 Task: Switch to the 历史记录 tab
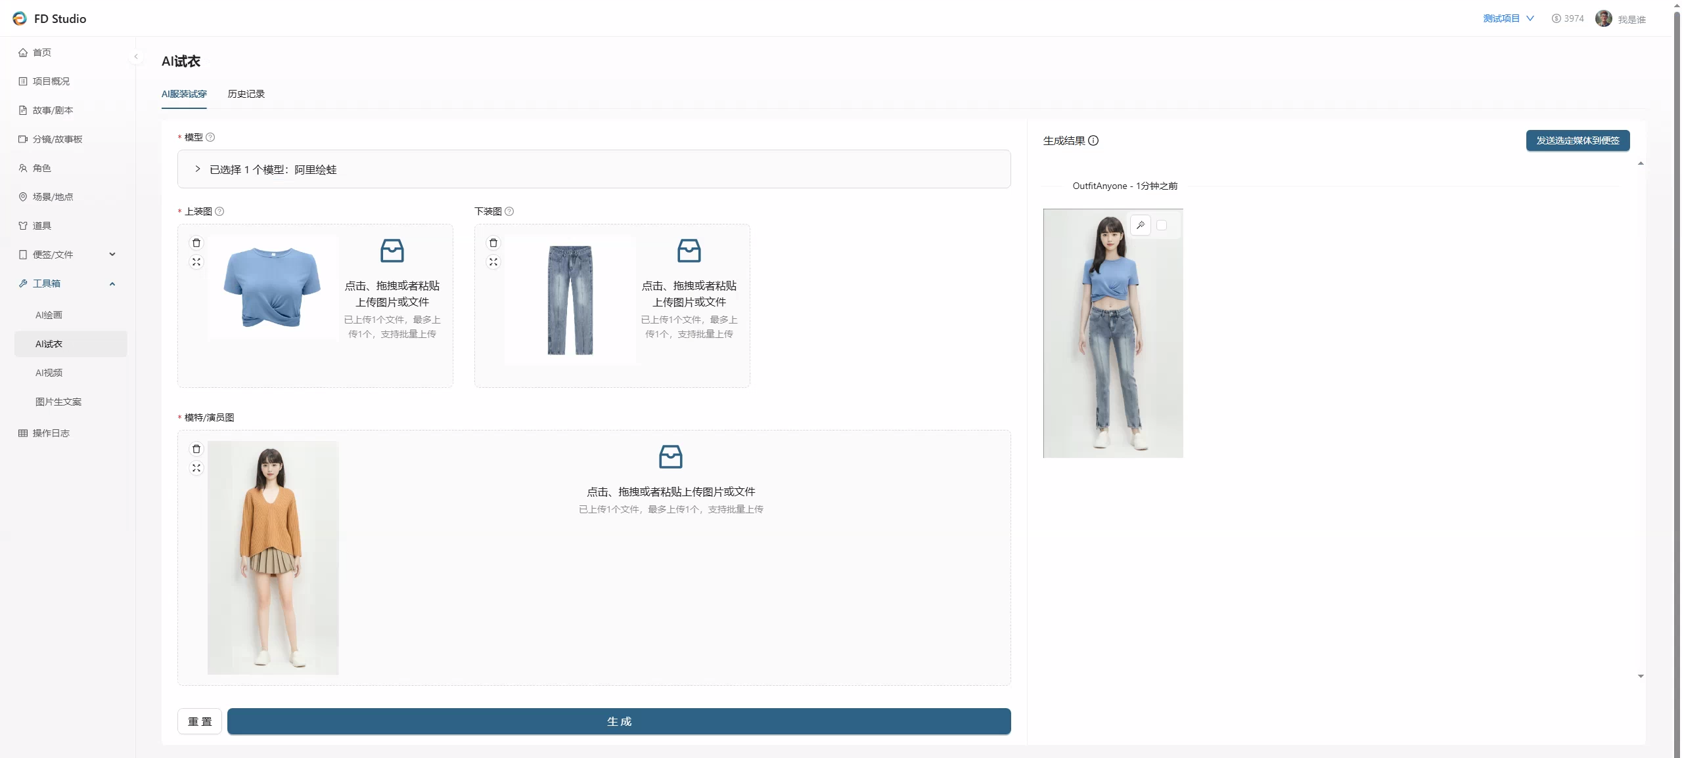tap(246, 94)
